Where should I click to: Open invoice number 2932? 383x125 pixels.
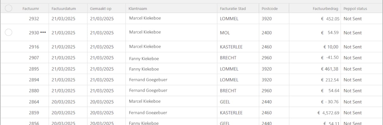coord(34,19)
